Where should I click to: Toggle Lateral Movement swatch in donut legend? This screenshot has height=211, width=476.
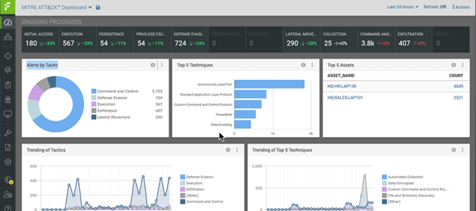click(94, 117)
